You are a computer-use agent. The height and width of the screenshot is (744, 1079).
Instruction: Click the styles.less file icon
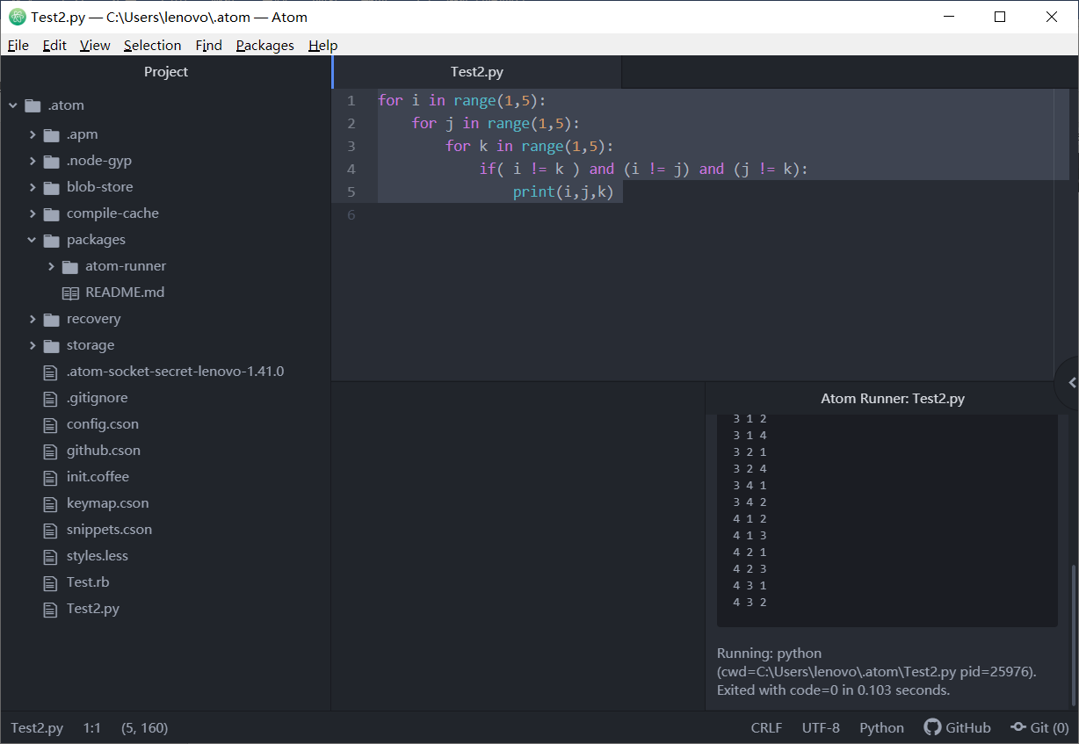50,556
